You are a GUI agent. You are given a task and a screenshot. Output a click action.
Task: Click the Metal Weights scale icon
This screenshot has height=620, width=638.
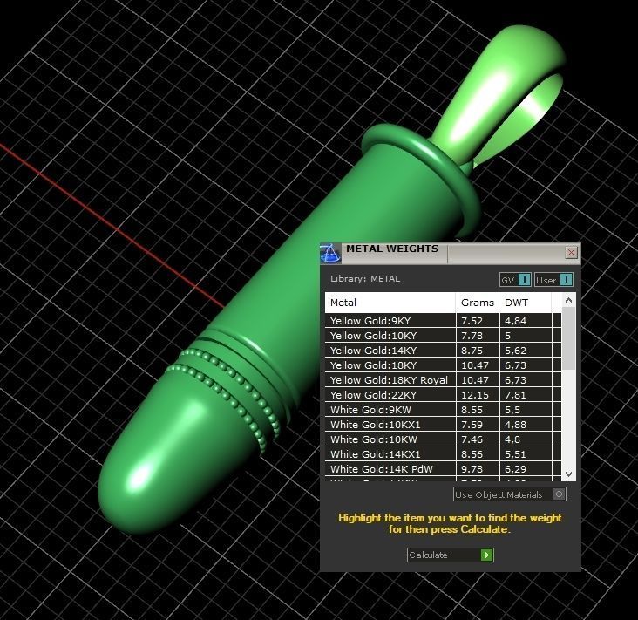coord(330,253)
